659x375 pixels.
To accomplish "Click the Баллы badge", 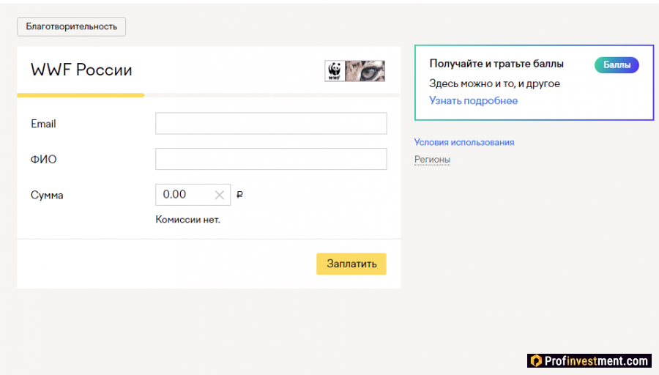I will (x=617, y=64).
